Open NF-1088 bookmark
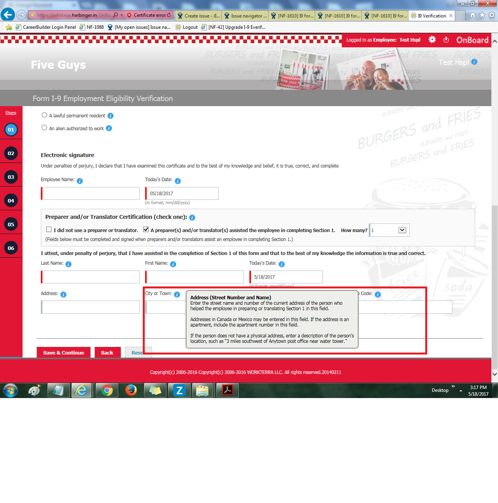The width and height of the screenshot is (498, 503). tap(91, 27)
